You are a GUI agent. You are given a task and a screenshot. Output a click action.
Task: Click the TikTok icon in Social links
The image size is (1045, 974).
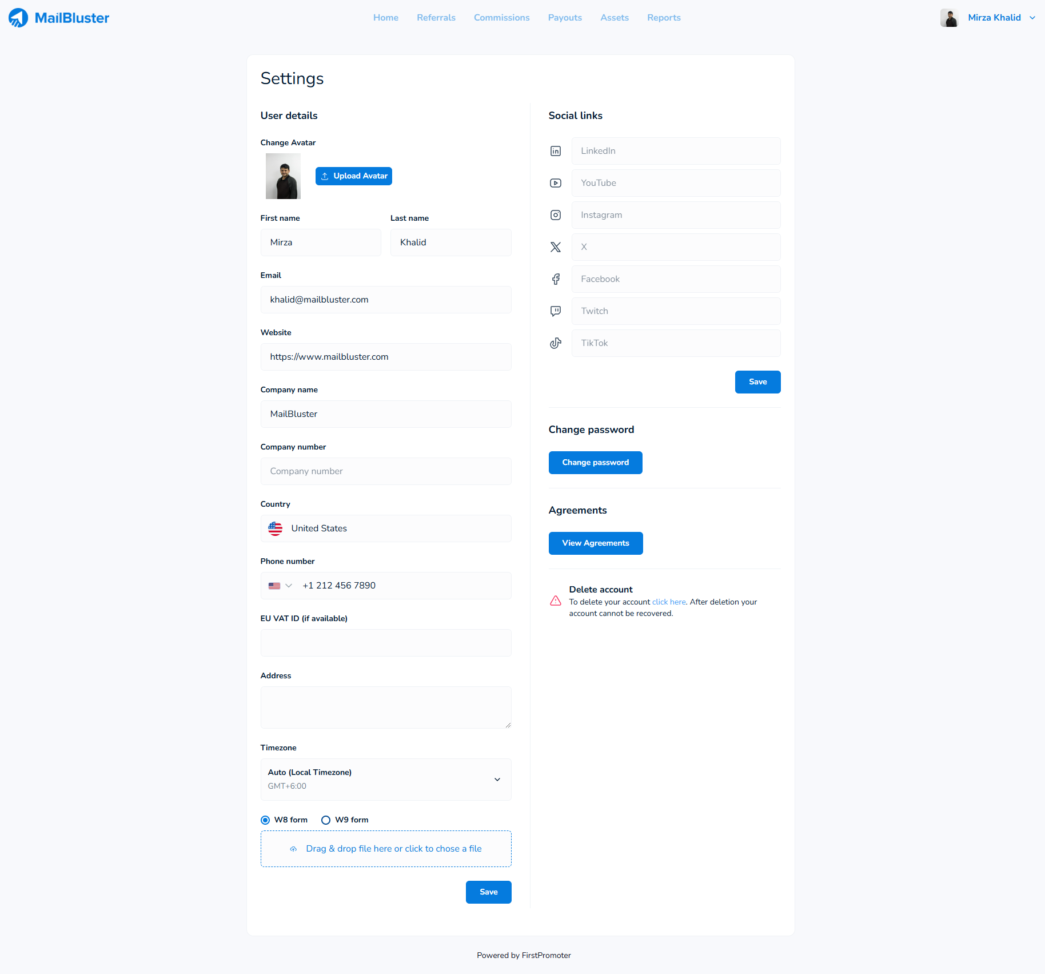pyautogui.click(x=555, y=343)
